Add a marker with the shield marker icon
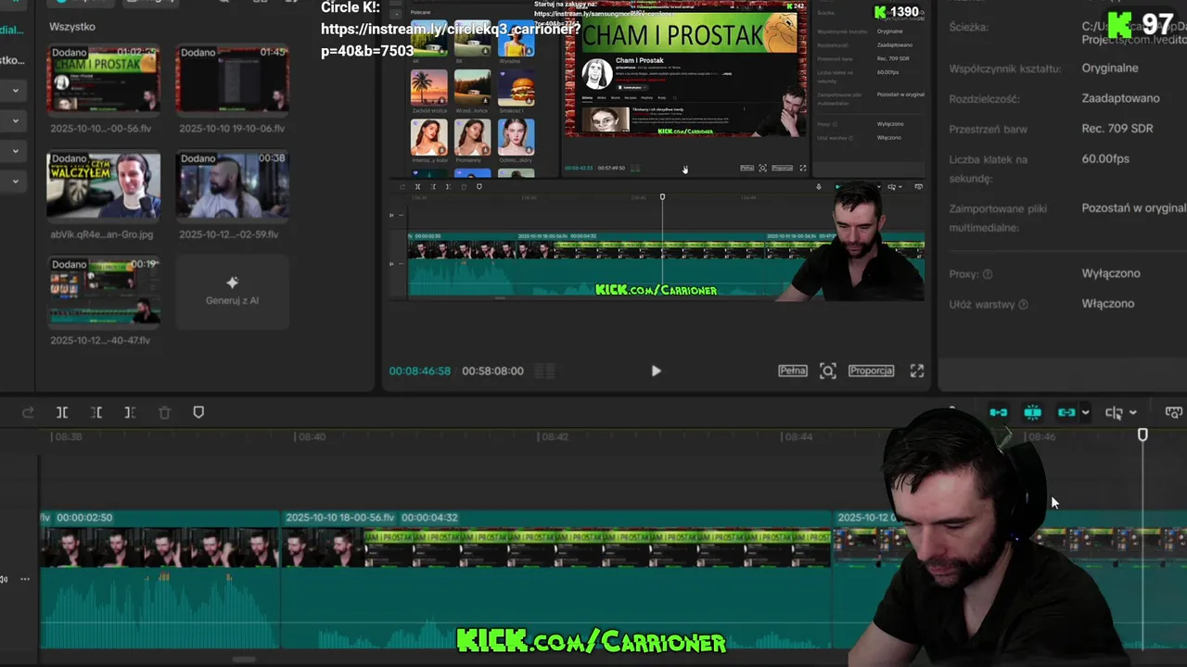The image size is (1187, 667). (198, 412)
